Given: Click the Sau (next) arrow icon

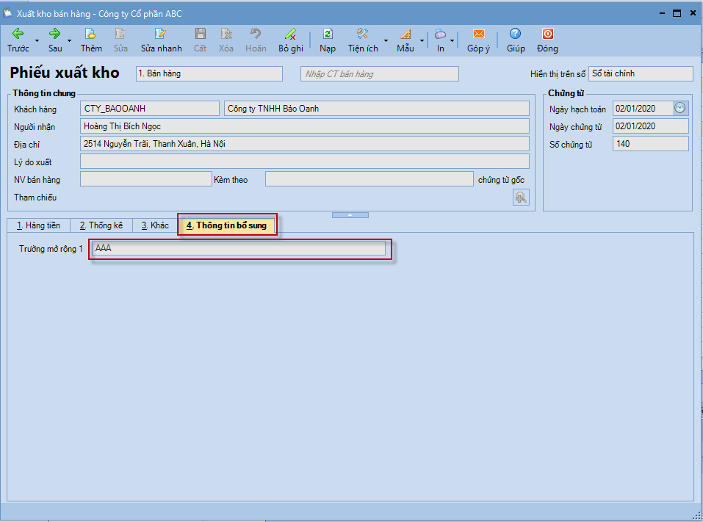Looking at the screenshot, I should coord(54,34).
